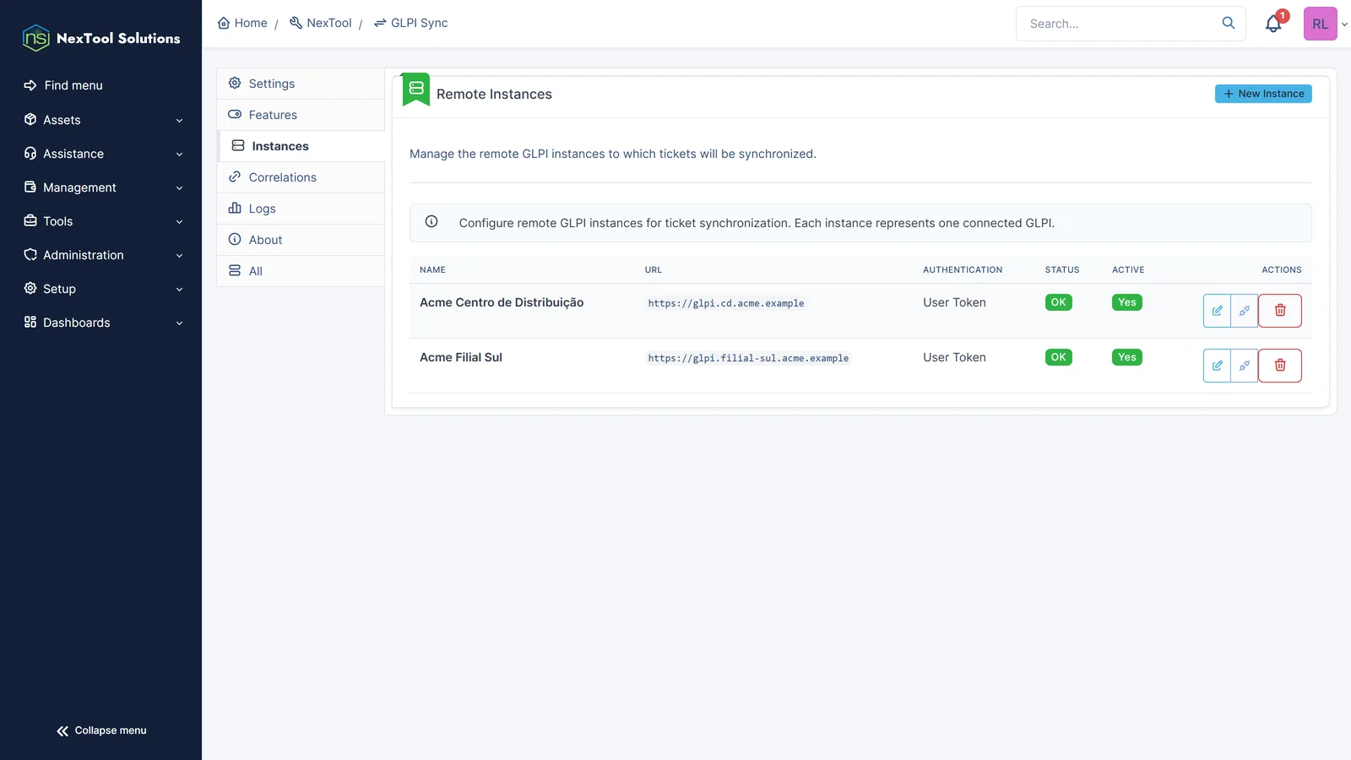Open the RL user avatar
The width and height of the screenshot is (1351, 760).
coord(1321,24)
